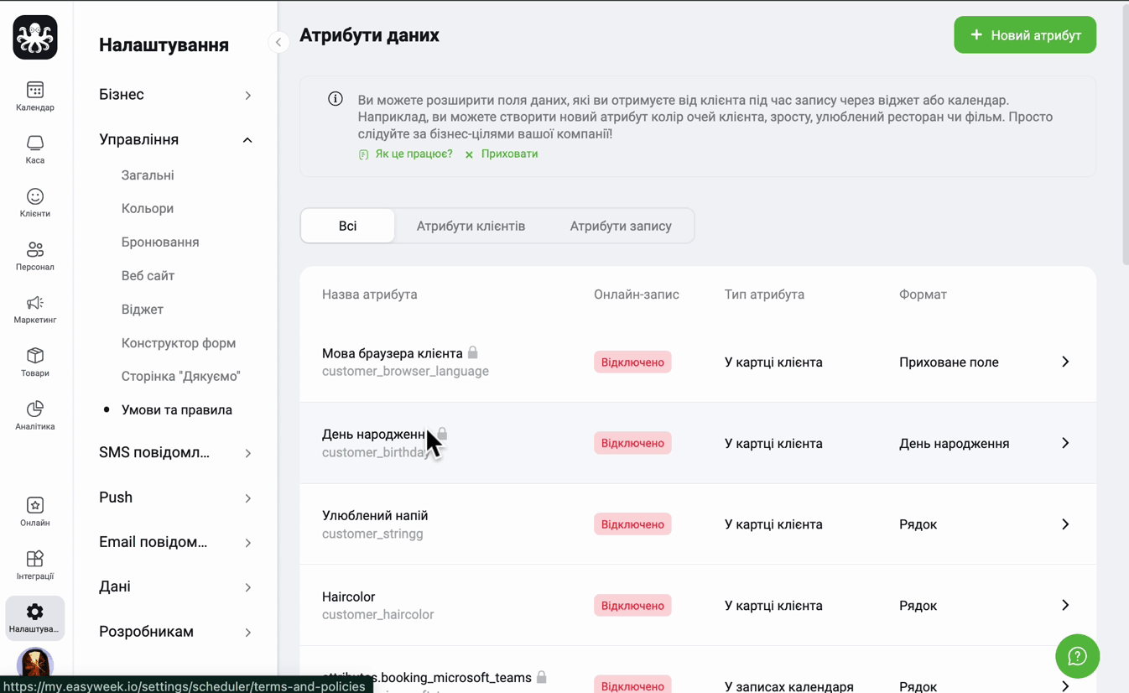Click the lock icon beside День народження
Viewport: 1129px width, 693px height.
click(442, 434)
